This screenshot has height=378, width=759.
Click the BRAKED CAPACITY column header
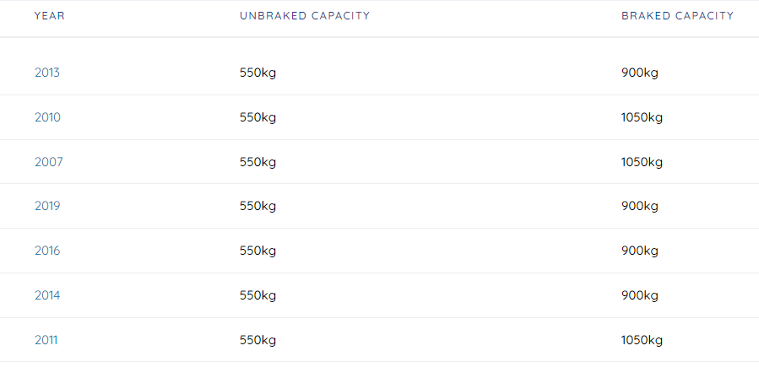coord(678,16)
